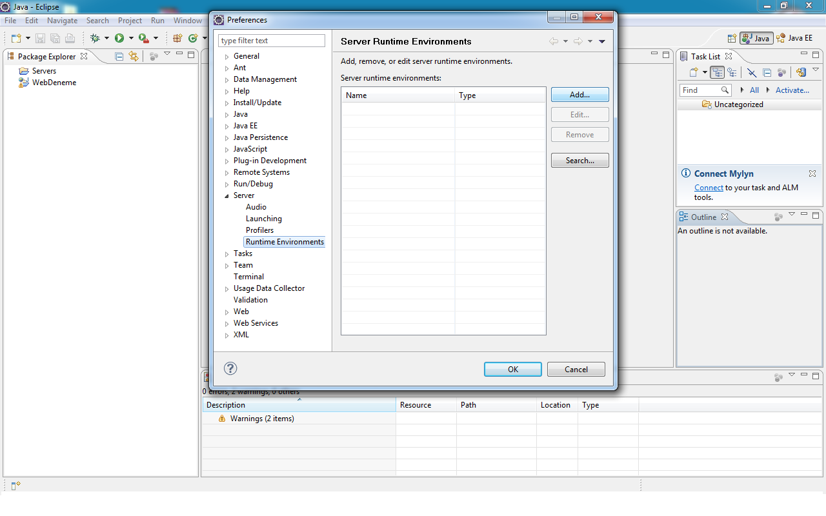Switch to the Java perspective
The image size is (826, 516).
coord(756,38)
